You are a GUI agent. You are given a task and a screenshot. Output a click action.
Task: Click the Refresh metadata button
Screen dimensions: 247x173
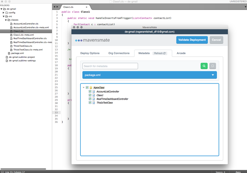click(160, 53)
